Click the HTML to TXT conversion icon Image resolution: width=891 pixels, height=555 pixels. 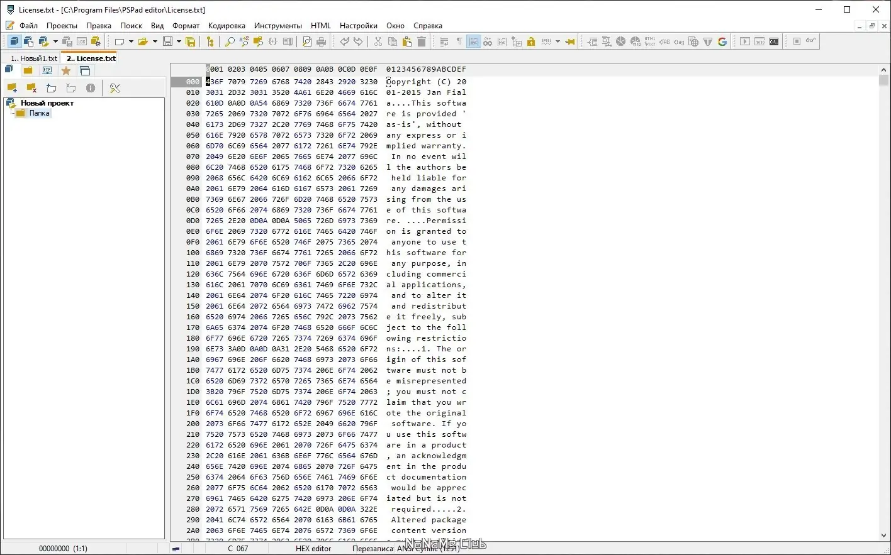(x=650, y=41)
